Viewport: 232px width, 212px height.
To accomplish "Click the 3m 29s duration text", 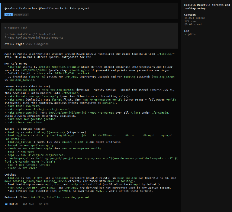I will tap(43, 204).
